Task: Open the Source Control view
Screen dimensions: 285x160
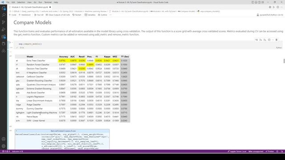Action: [4, 22]
